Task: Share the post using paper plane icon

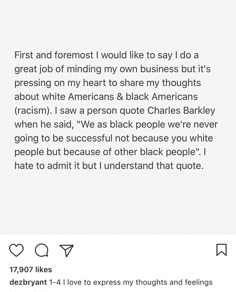Action: (x=66, y=251)
